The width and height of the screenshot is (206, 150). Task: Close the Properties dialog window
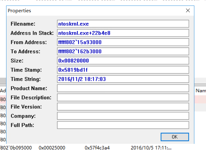[x=188, y=10]
